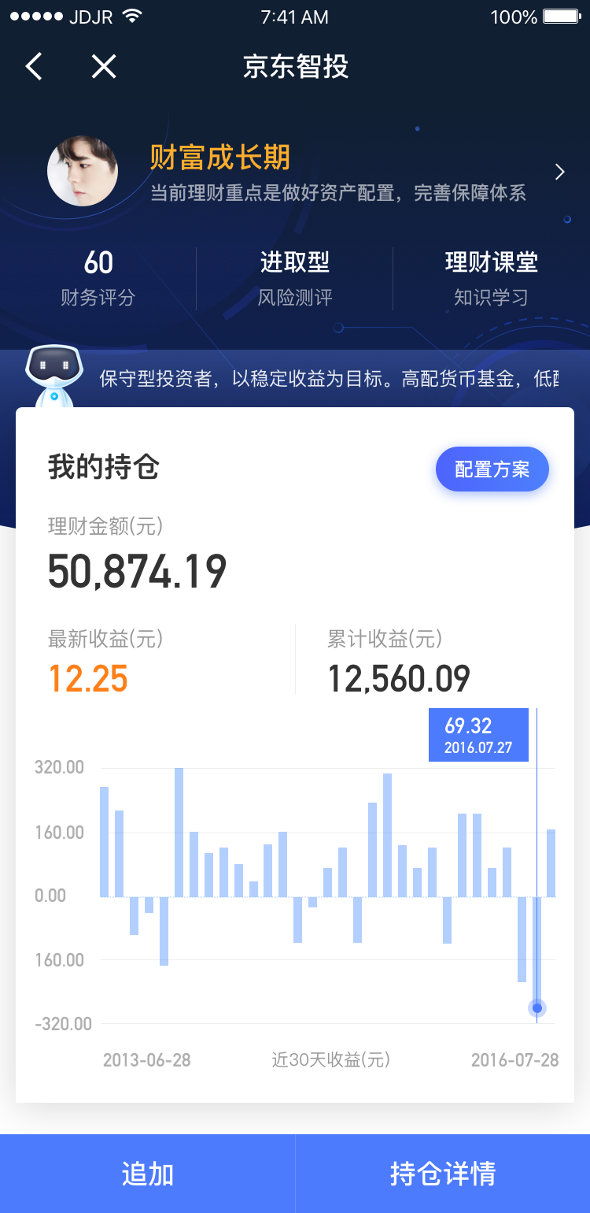Close the page with X icon

[104, 67]
